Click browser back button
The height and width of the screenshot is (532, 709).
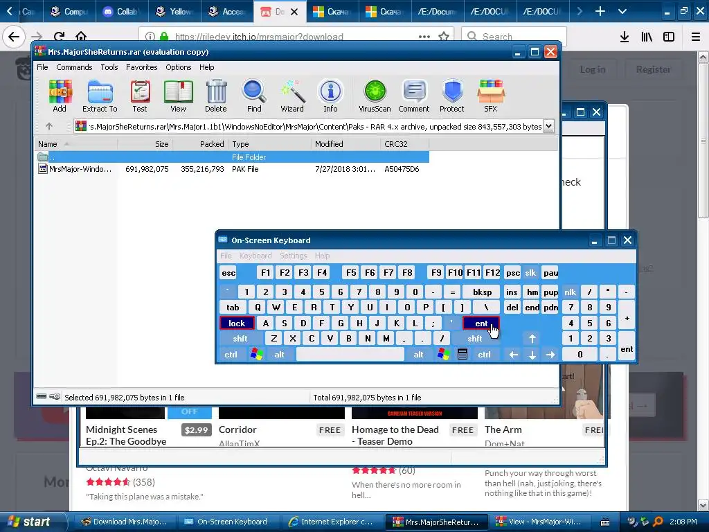point(14,37)
